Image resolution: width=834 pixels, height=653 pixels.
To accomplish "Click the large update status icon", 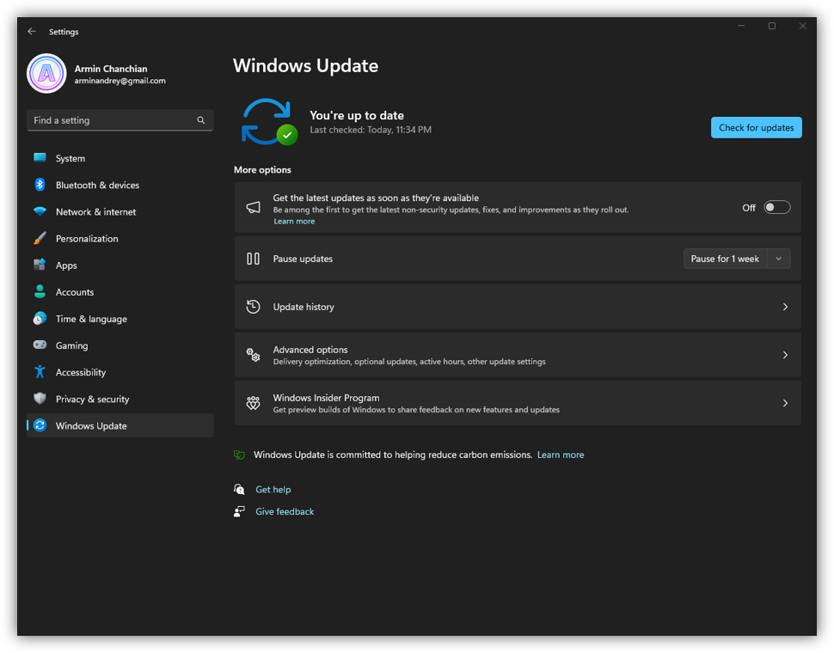I will coord(269,122).
